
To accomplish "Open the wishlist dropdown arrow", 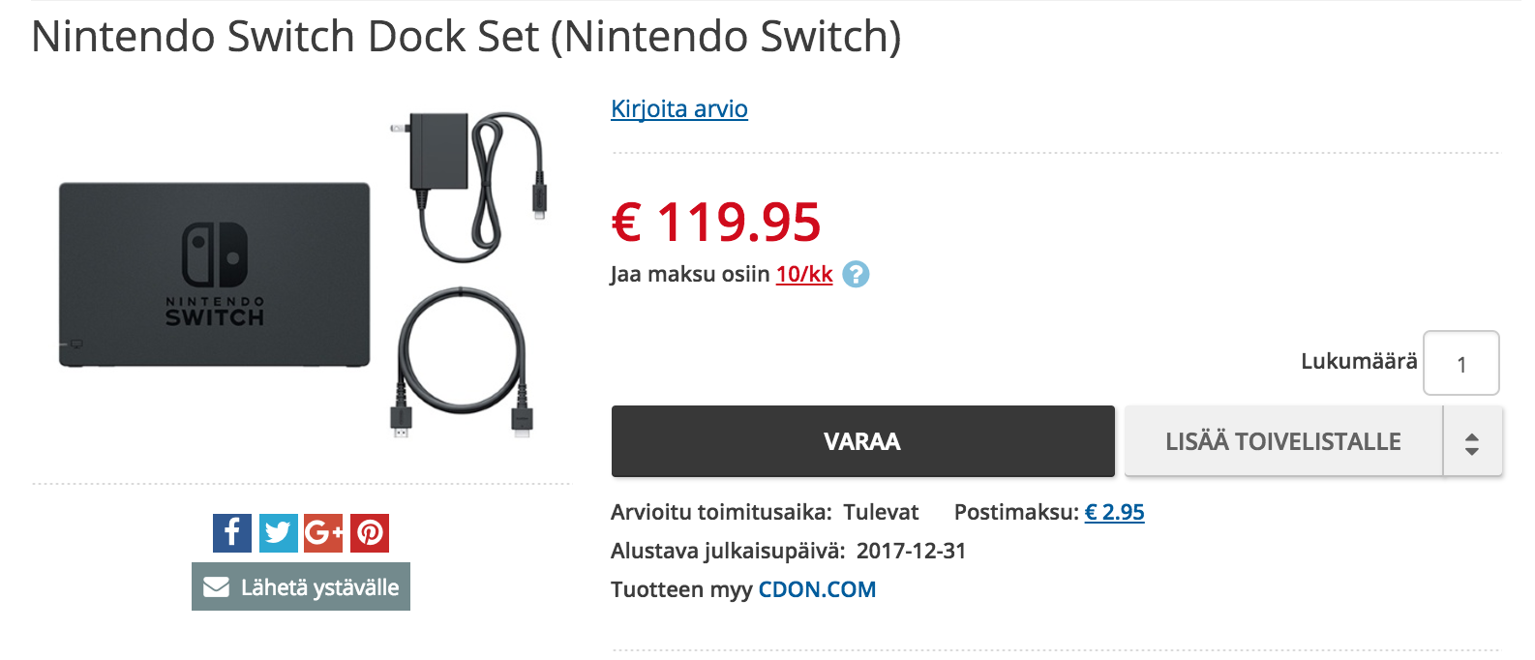I will coord(1472,442).
